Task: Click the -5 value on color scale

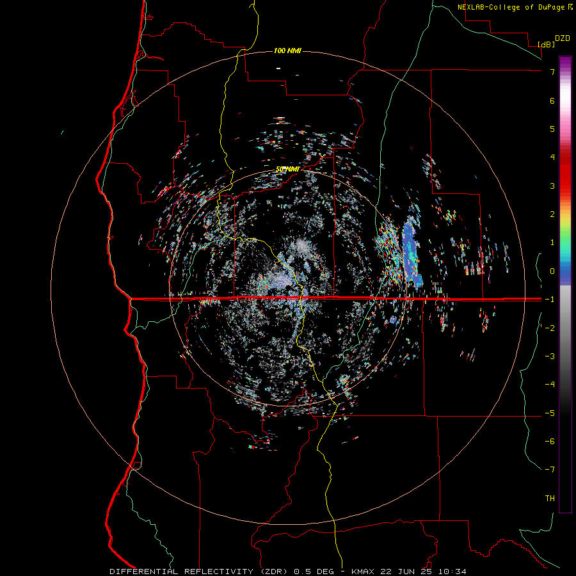Action: [550, 413]
